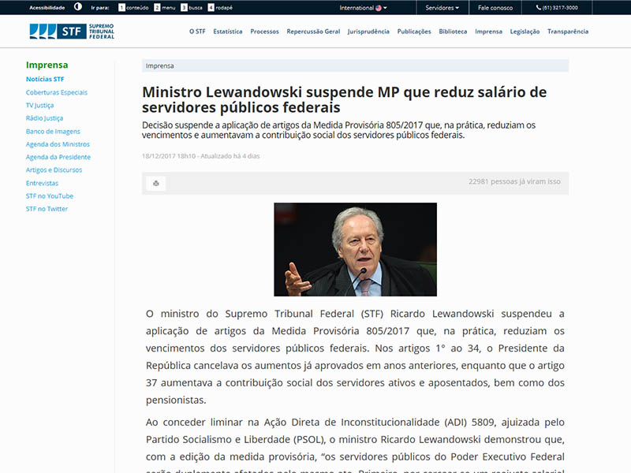Click the date 18/12/2017 18h10 text
This screenshot has width=631, height=473.
[169, 156]
